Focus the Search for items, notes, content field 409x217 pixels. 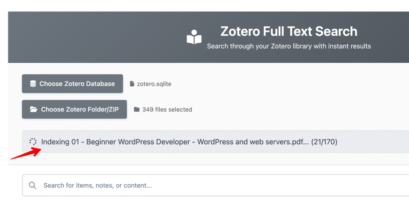coord(200,186)
